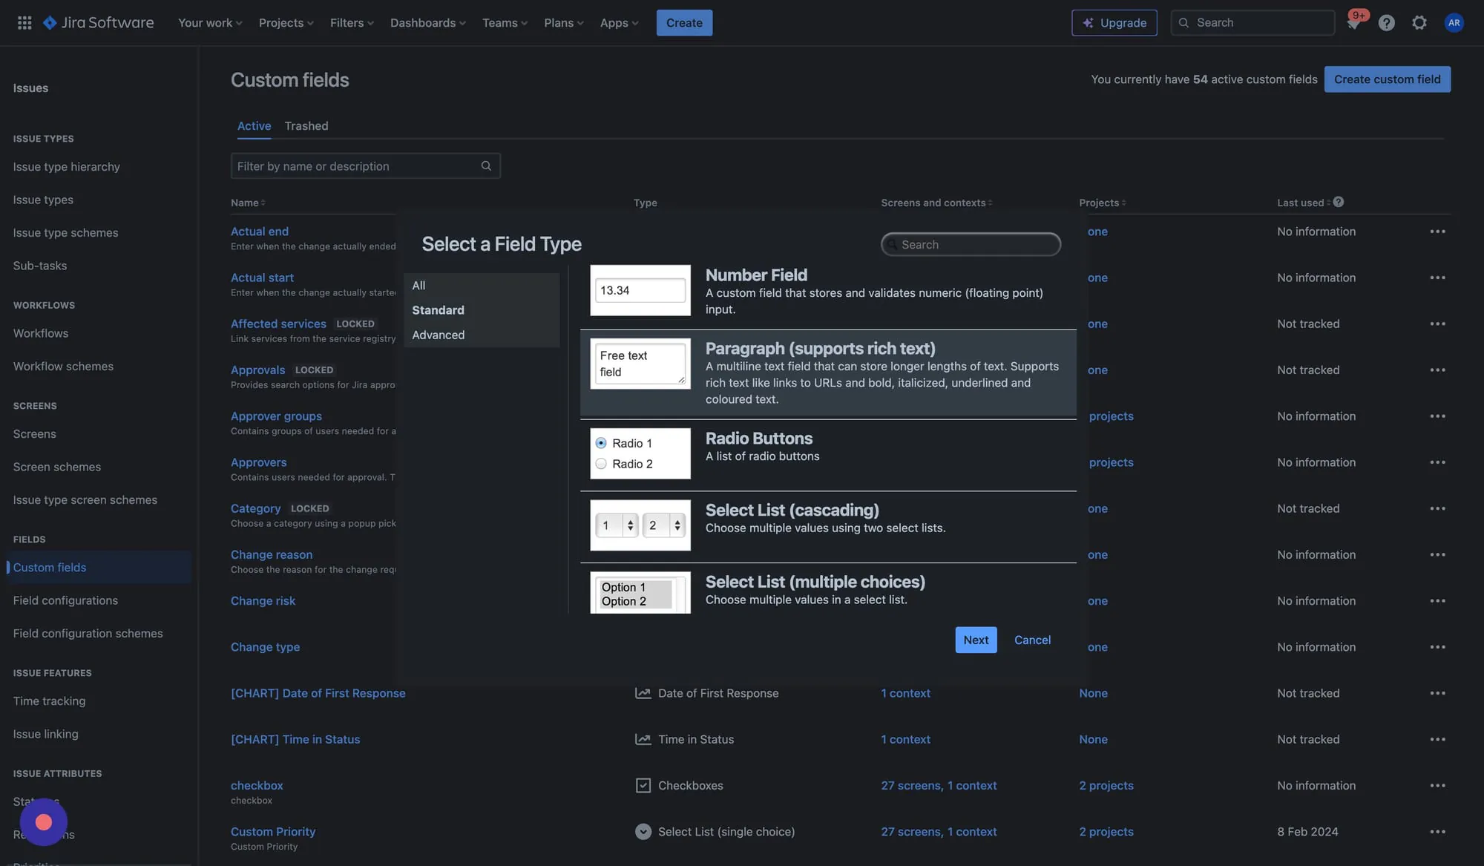Open the app switcher grid icon
The image size is (1484, 866).
pyautogui.click(x=24, y=23)
